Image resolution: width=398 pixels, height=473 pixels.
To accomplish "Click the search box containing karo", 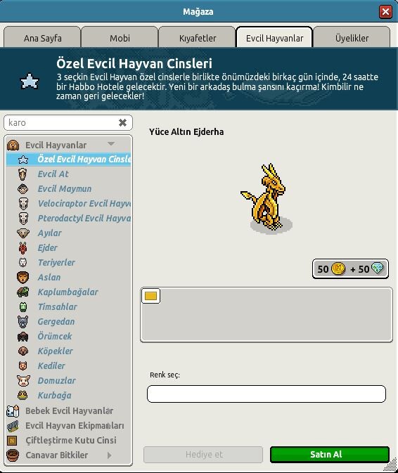I will [x=68, y=123].
